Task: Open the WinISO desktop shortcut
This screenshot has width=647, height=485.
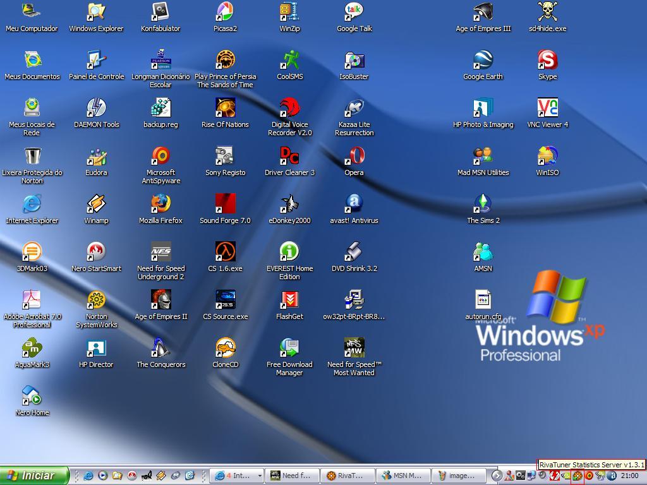Action: coord(548,155)
